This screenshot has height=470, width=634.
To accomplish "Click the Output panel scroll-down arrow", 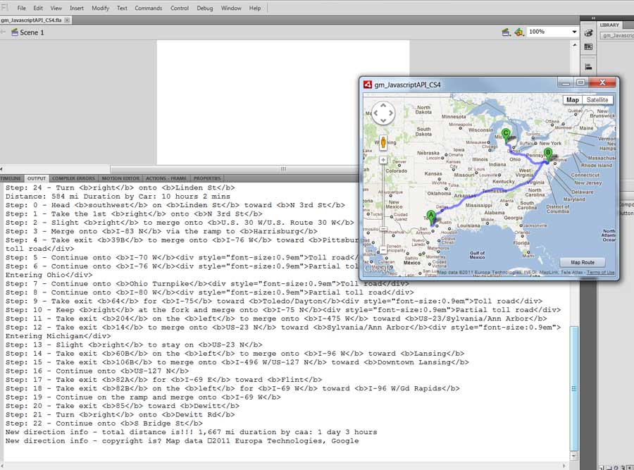I will pos(573,456).
